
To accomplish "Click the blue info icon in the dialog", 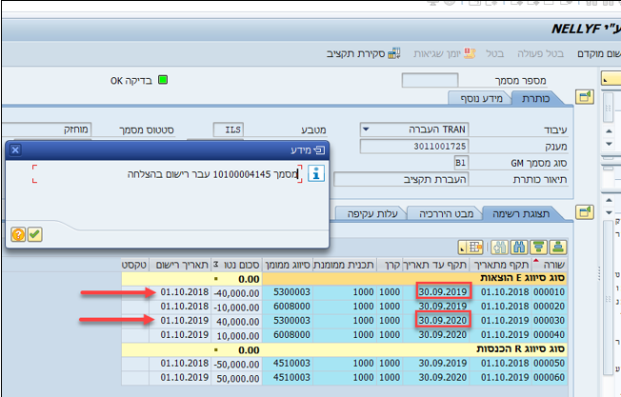I will point(316,173).
